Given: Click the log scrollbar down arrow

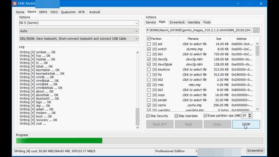Looking at the screenshot, I should 137,128.
